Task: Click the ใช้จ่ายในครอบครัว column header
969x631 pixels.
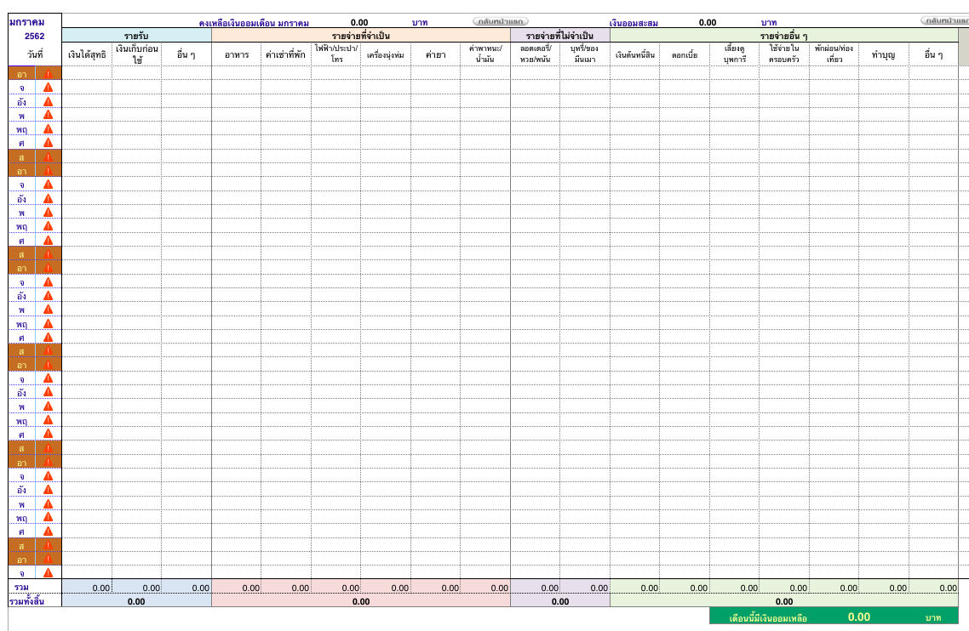Action: (x=783, y=54)
